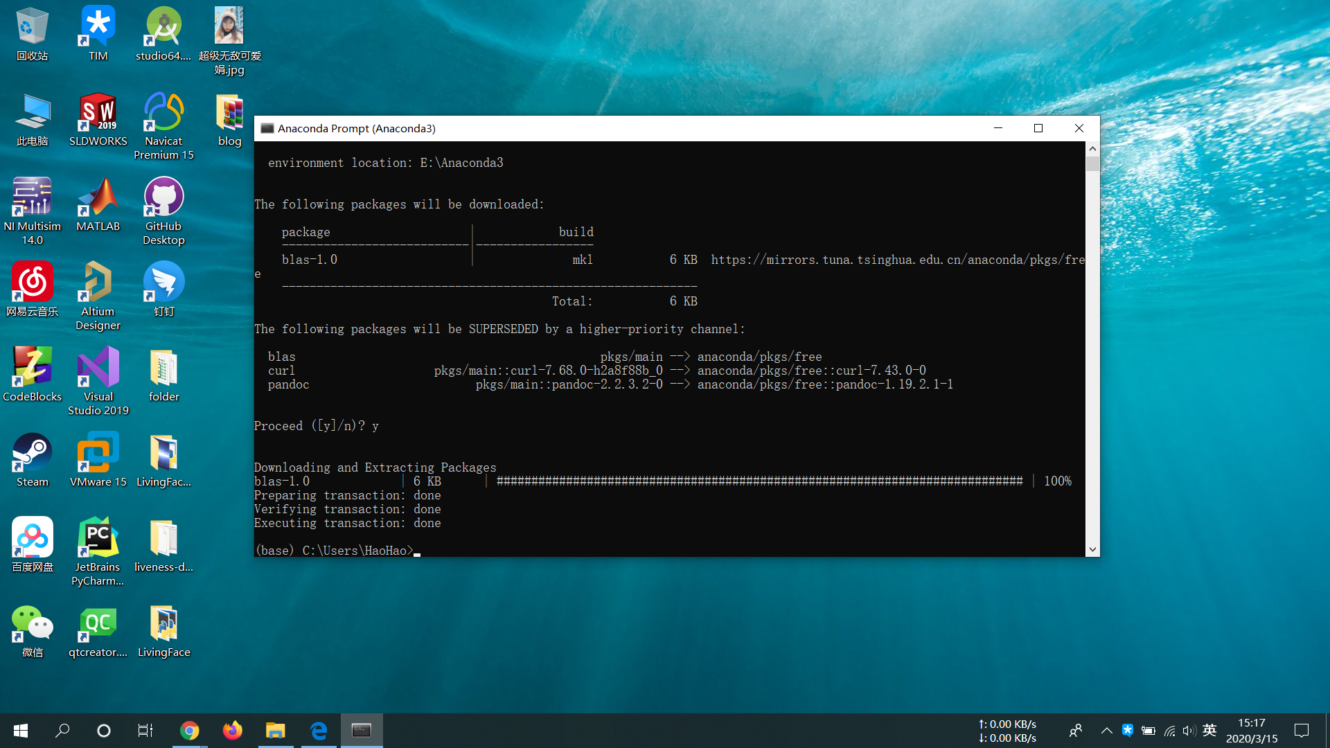The image size is (1330, 748).
Task: Open Altium Designer
Action: pyautogui.click(x=98, y=284)
